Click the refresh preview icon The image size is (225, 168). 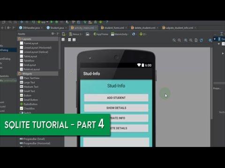202,40
